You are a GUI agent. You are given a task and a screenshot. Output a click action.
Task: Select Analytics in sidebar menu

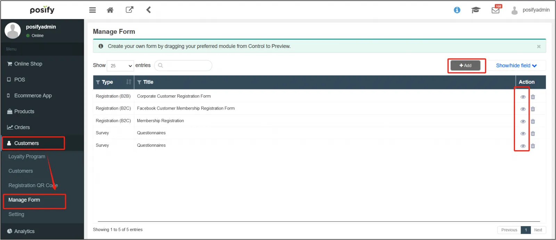pos(24,231)
